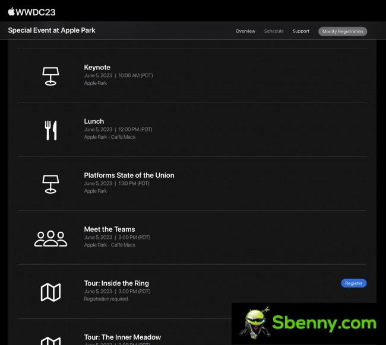Select the Meet the Teams title
Screen dimensions: 386x345
[x=109, y=229]
